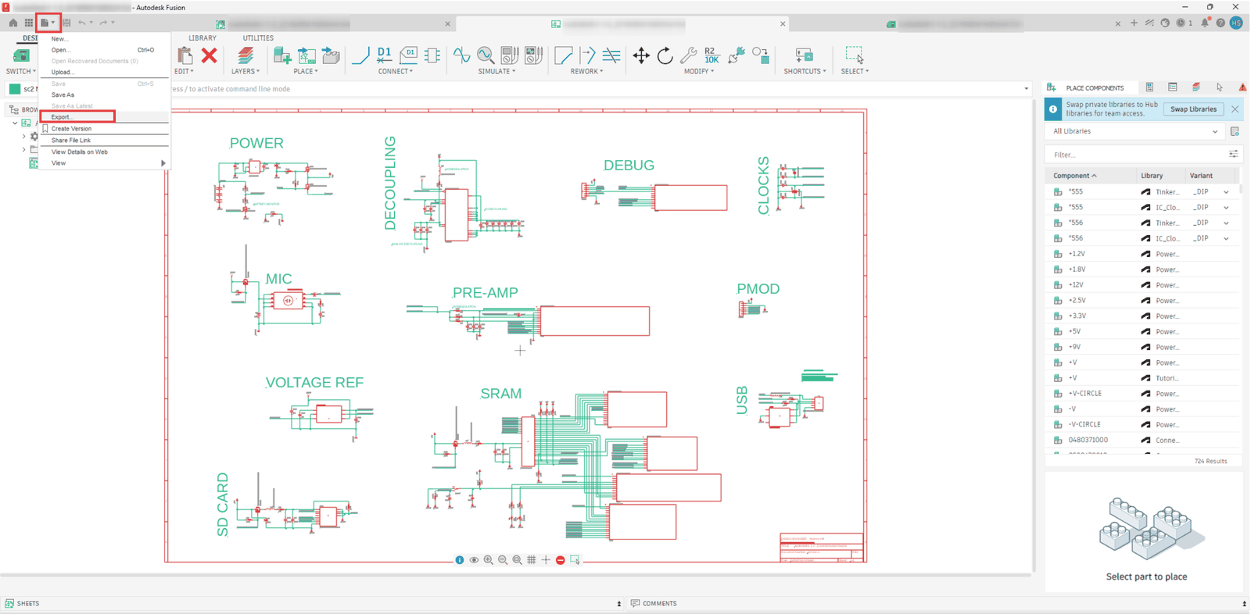Viewport: 1251px width, 614px height.
Task: Select the +3.3V component row
Action: click(1142, 316)
